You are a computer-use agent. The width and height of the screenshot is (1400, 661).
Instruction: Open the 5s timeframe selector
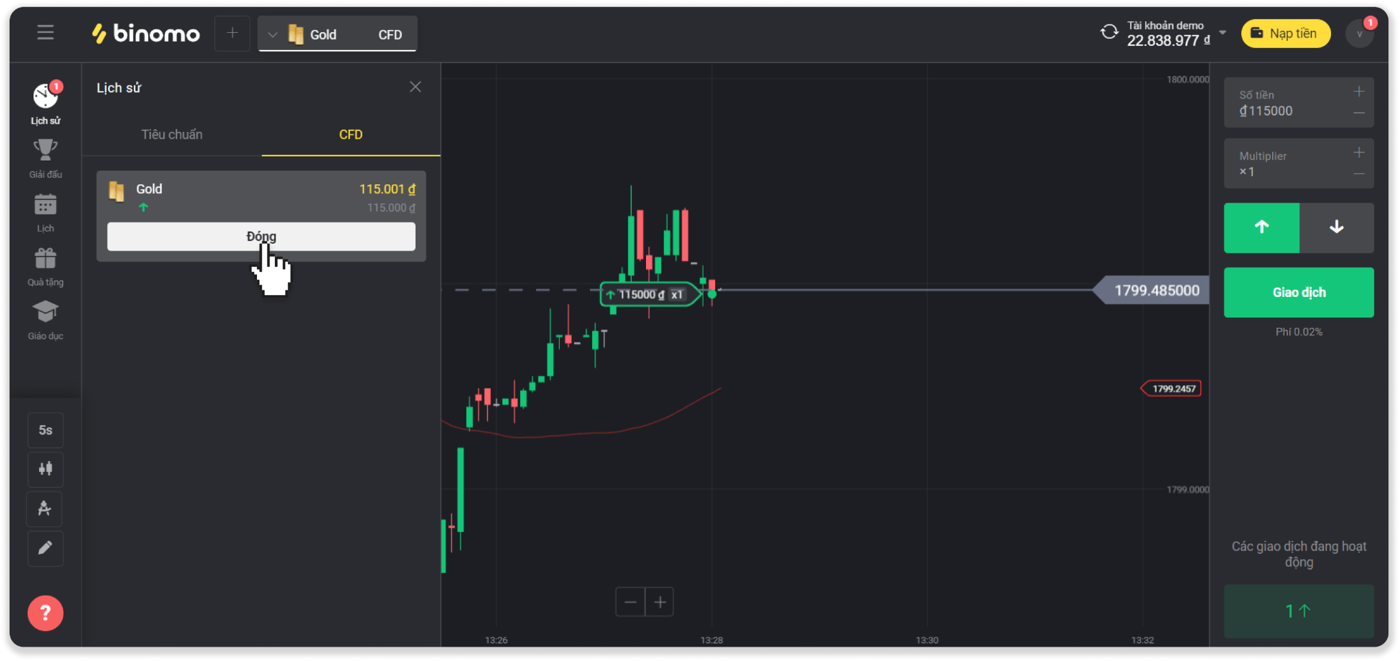point(45,430)
